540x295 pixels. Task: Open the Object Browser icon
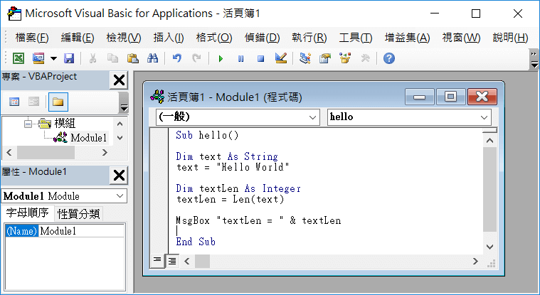click(x=345, y=58)
